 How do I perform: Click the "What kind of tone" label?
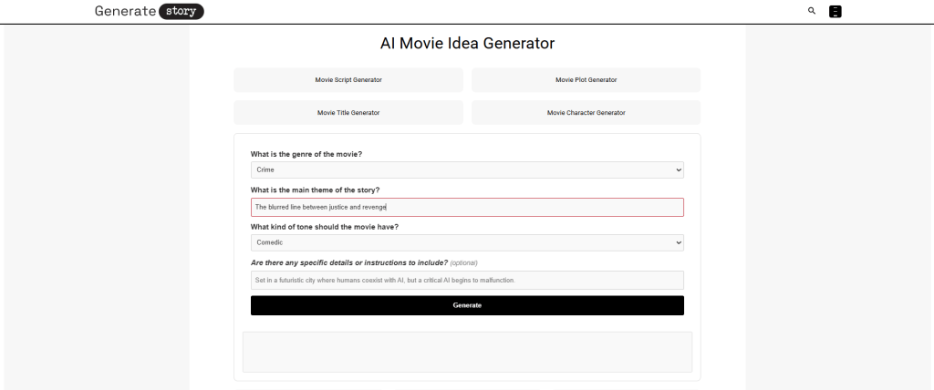pyautogui.click(x=324, y=226)
